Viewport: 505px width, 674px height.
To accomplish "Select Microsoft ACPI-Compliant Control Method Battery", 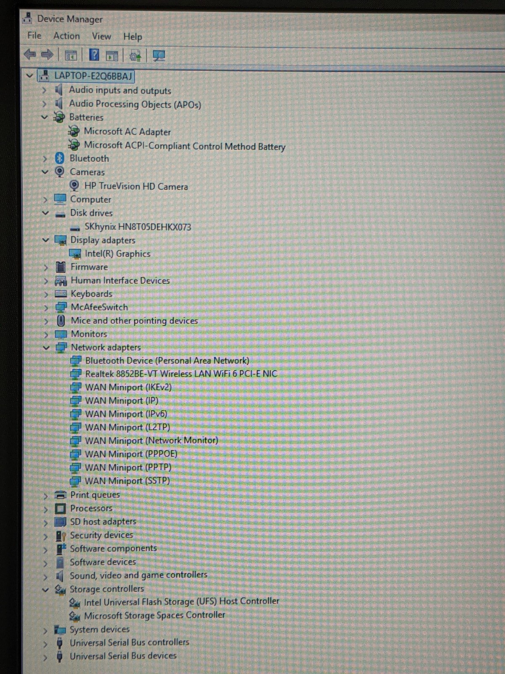I will coord(184,146).
